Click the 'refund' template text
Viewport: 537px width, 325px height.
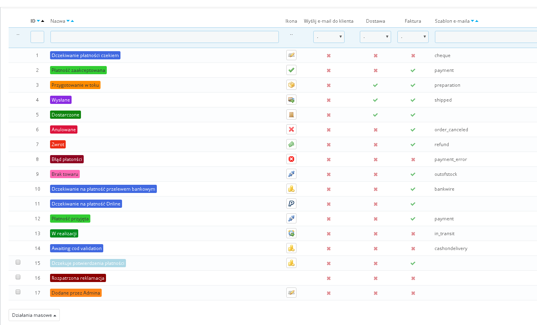[442, 145]
